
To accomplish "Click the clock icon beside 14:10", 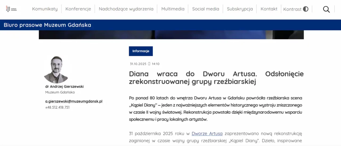I will [149, 64].
